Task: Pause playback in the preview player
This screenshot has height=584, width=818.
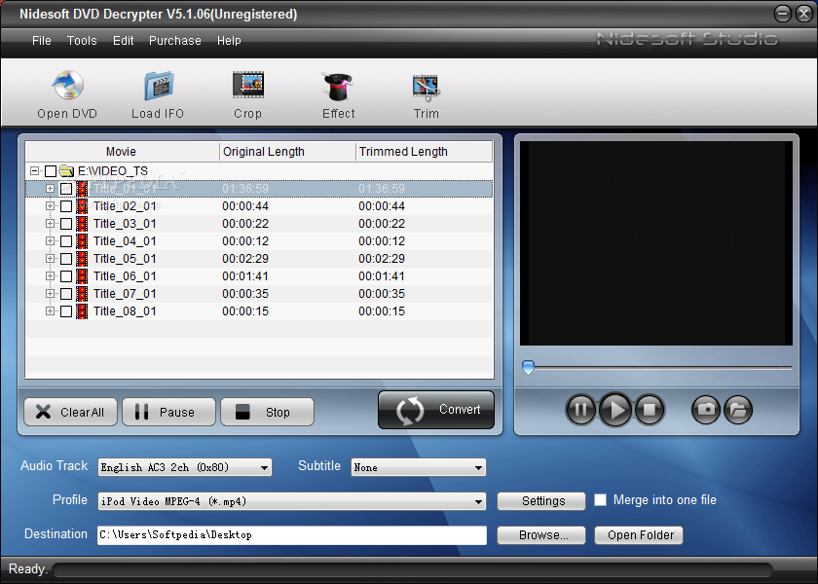Action: click(x=580, y=410)
